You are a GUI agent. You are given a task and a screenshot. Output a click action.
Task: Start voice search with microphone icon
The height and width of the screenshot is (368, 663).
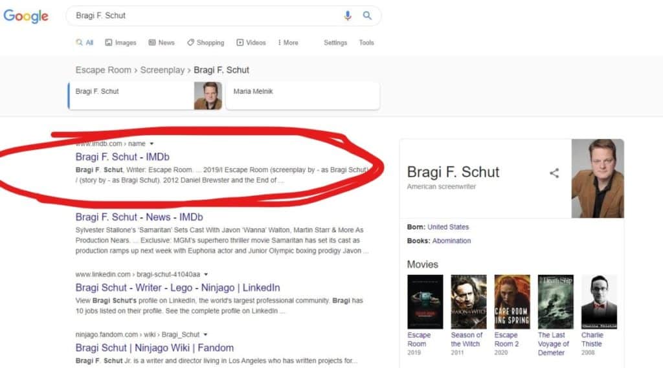[x=348, y=16]
